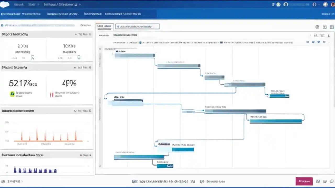This screenshot has height=188, width=335.
Task: Open the calendar icon in the bottom status bar
Action: pos(135,181)
